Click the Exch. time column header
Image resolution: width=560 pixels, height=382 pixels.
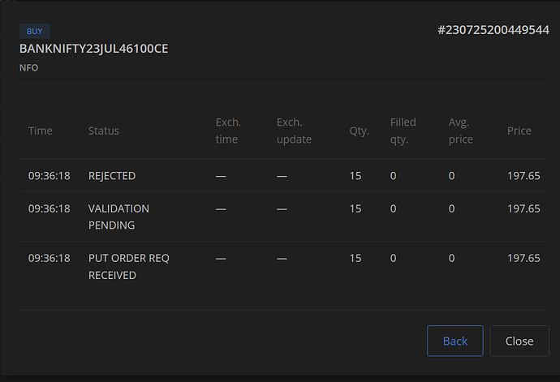tap(229, 131)
